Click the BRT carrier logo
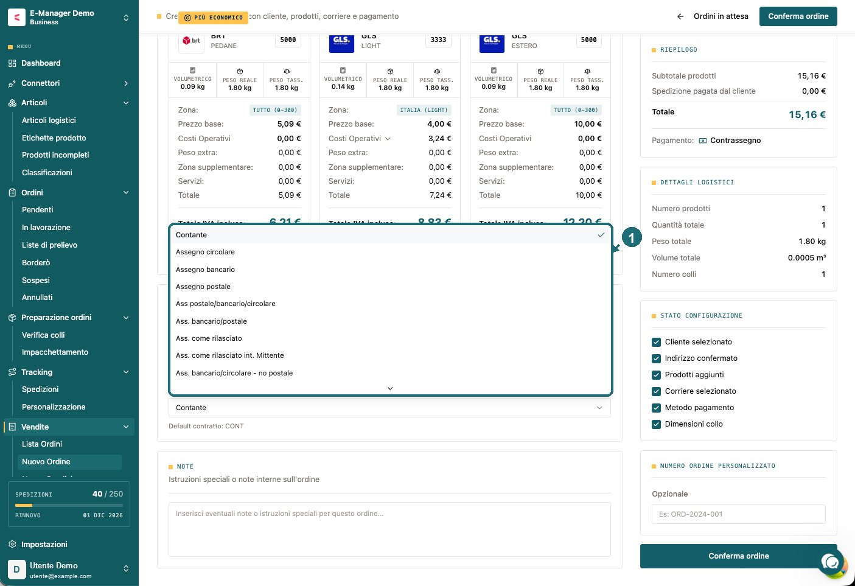Image resolution: width=855 pixels, height=586 pixels. click(x=192, y=41)
